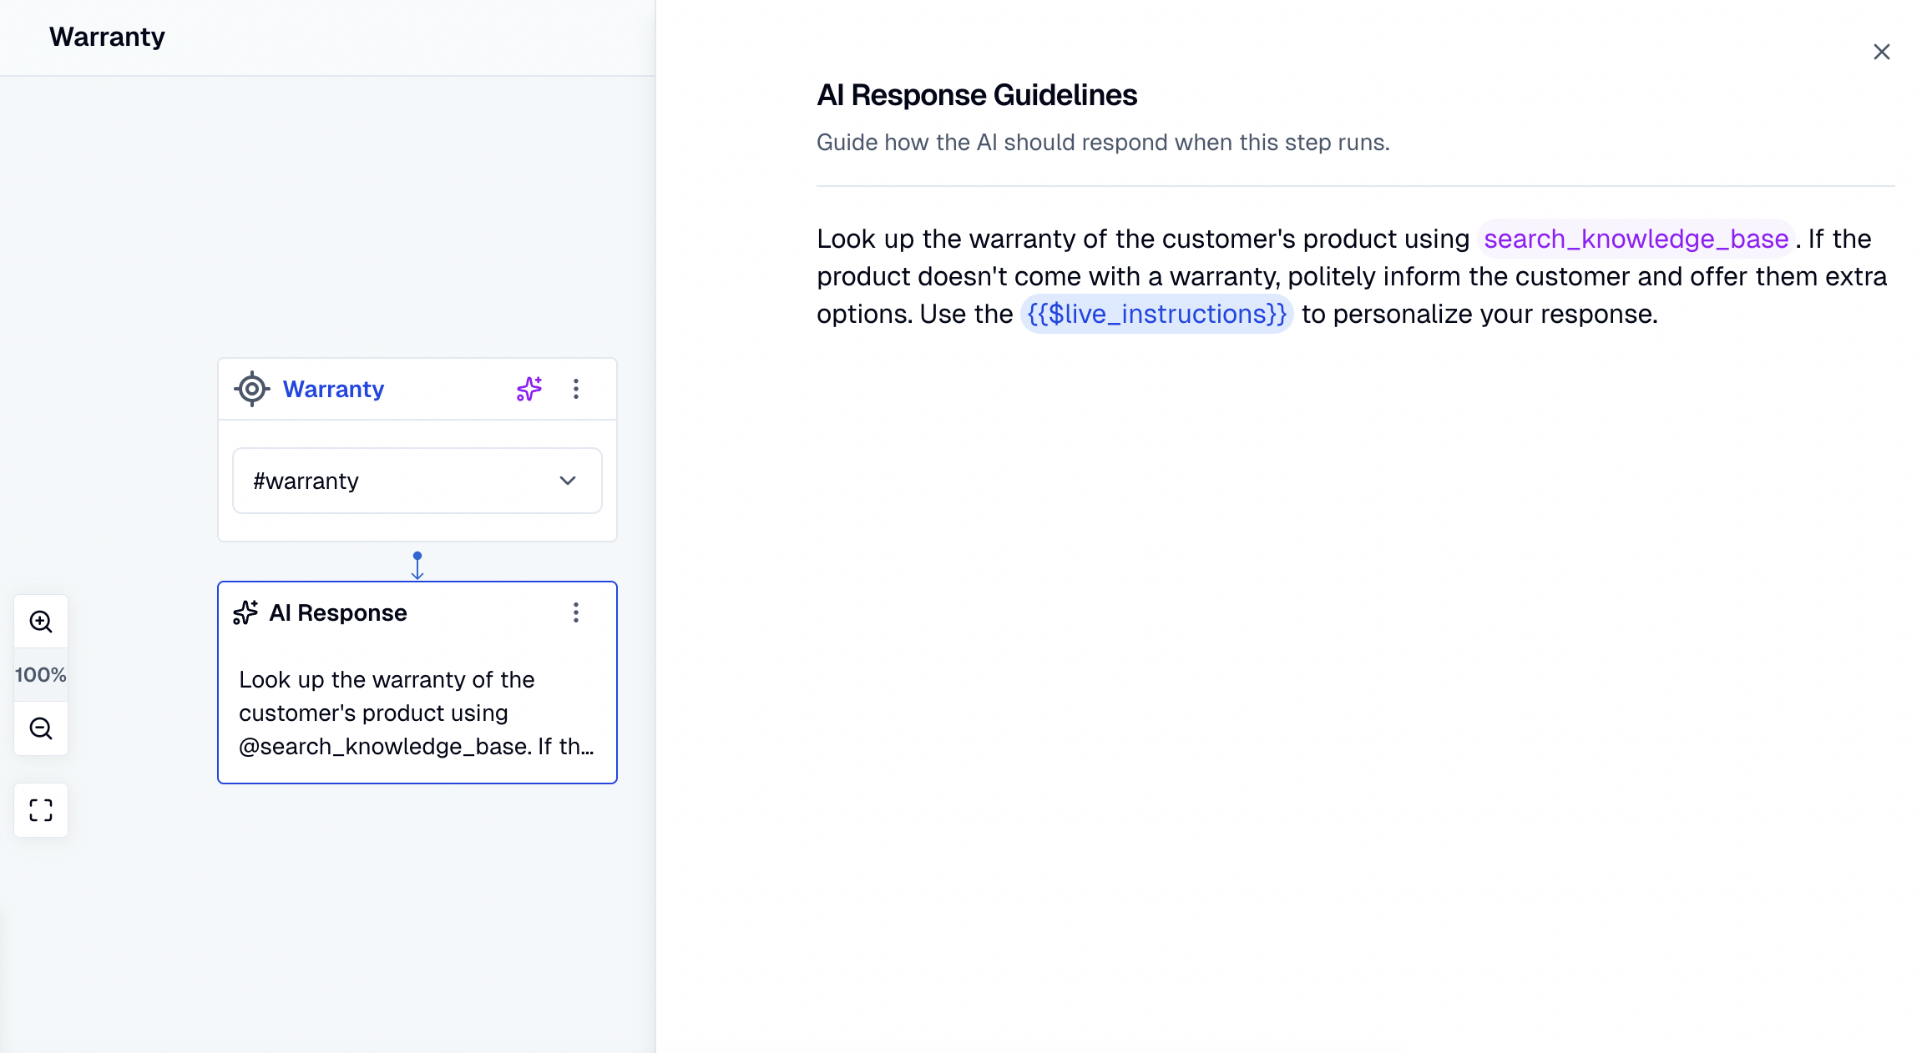The height and width of the screenshot is (1053, 1927).
Task: Click the Warranty node title link
Action: coord(333,389)
